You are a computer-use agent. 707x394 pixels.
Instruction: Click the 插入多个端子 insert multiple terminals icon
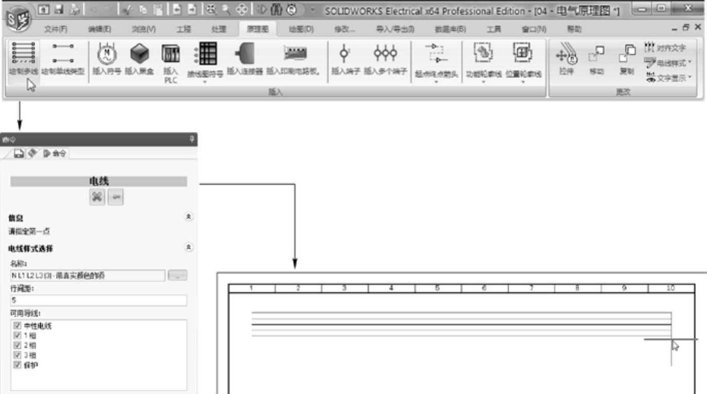click(385, 53)
